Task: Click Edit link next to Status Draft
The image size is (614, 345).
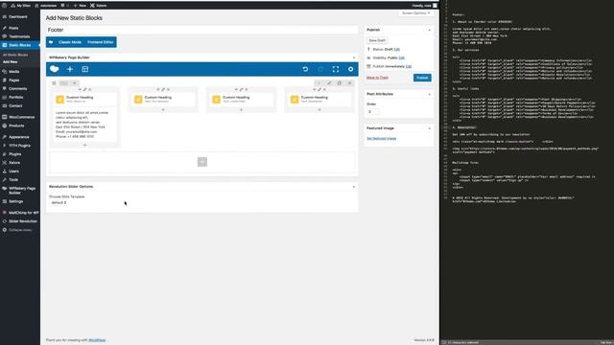Action: pos(397,49)
